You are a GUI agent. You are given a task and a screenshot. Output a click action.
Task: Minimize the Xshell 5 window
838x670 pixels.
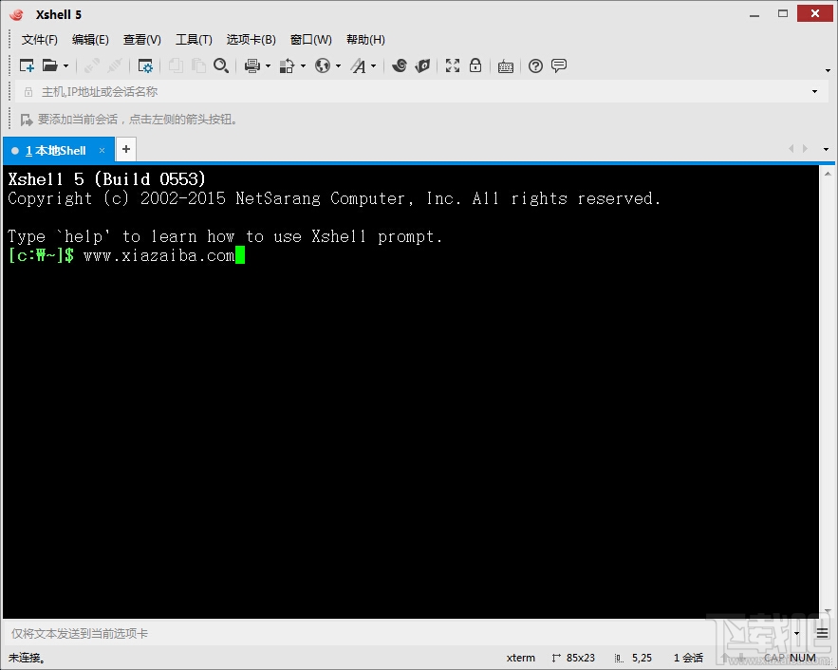pos(754,14)
